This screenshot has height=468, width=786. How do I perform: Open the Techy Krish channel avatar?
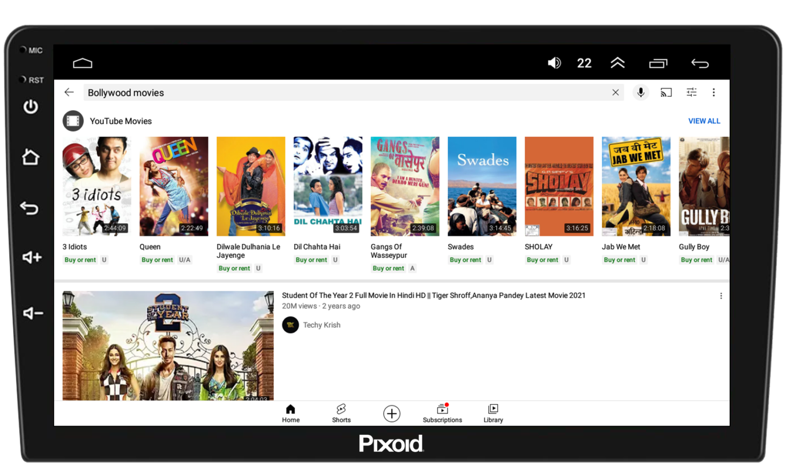[290, 325]
